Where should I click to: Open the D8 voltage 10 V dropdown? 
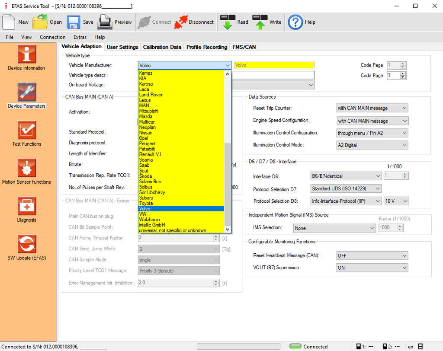click(396, 201)
